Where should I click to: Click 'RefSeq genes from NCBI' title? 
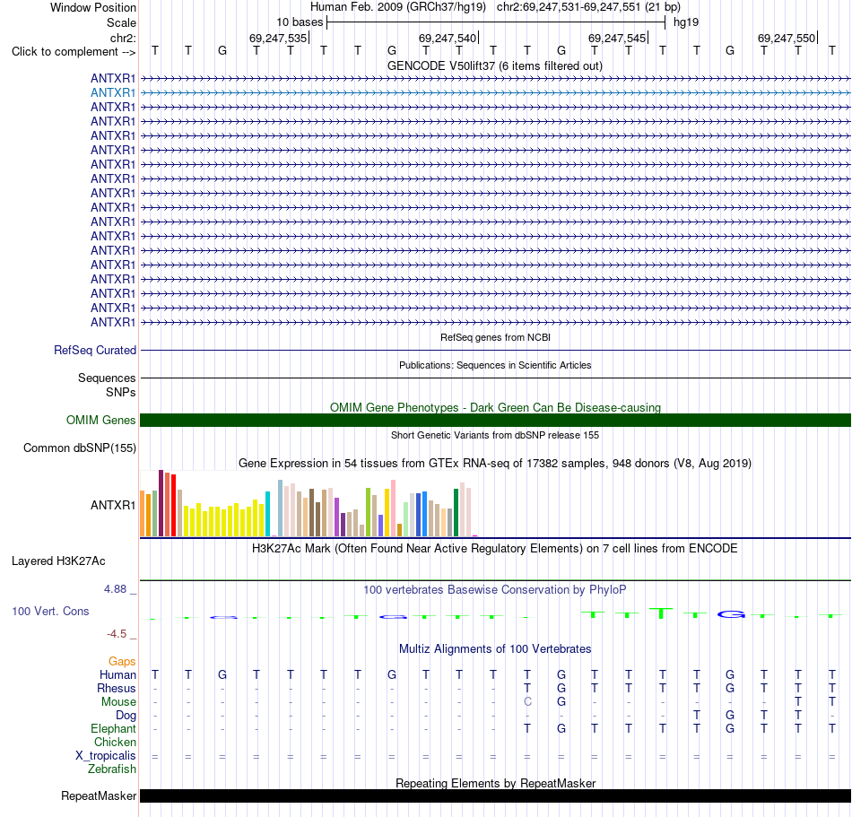496,337
